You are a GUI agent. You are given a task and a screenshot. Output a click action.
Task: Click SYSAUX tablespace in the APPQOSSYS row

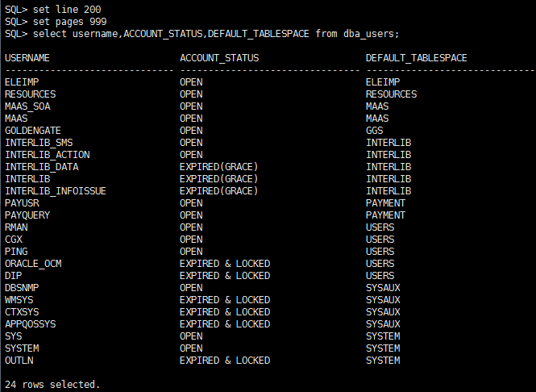383,324
